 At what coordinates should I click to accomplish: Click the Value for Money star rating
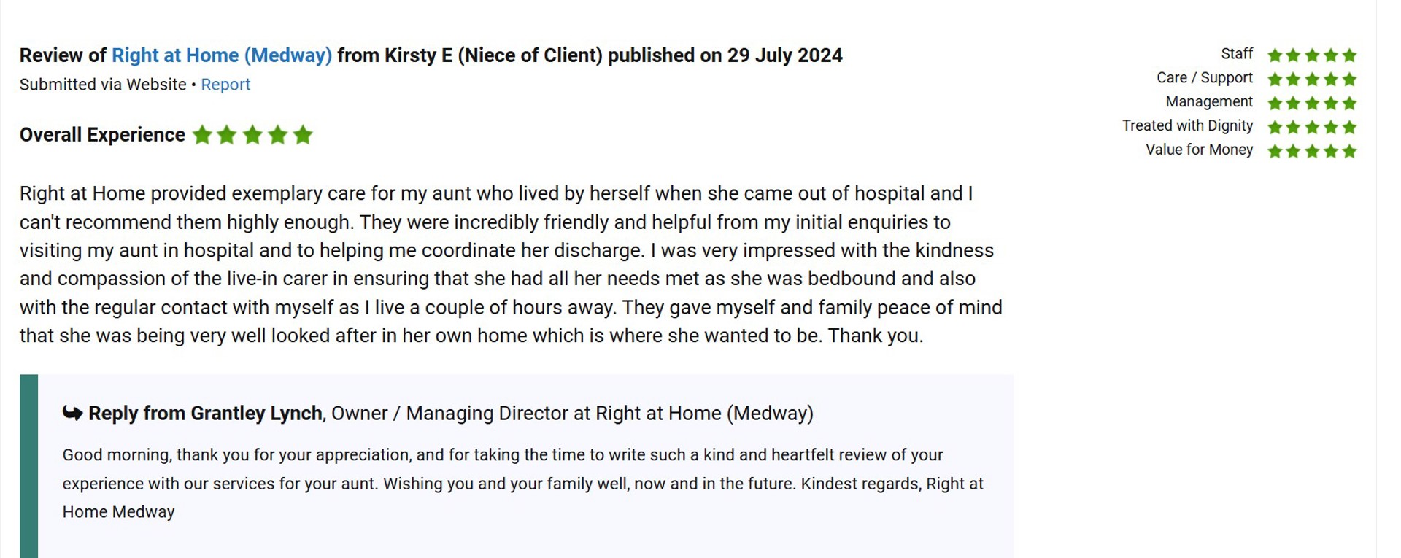pyautogui.click(x=1312, y=151)
